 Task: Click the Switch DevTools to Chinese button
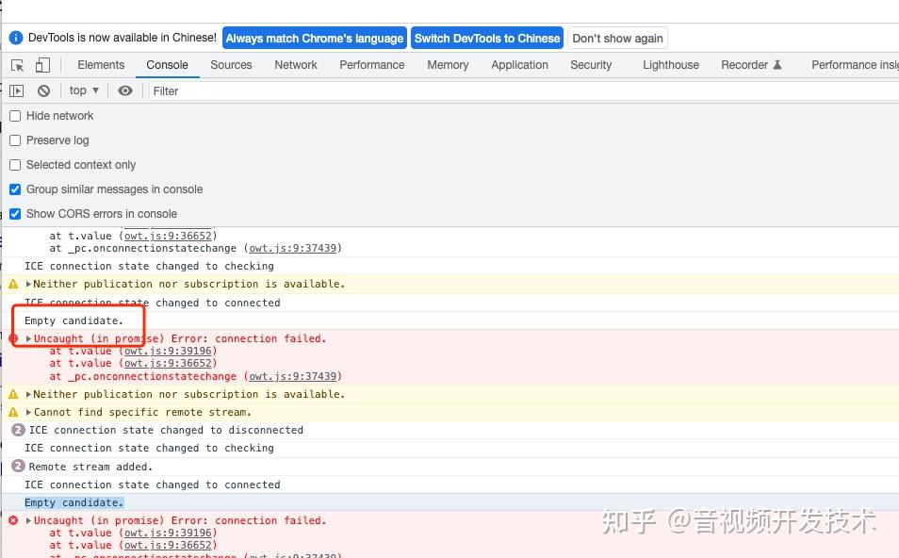tap(487, 38)
